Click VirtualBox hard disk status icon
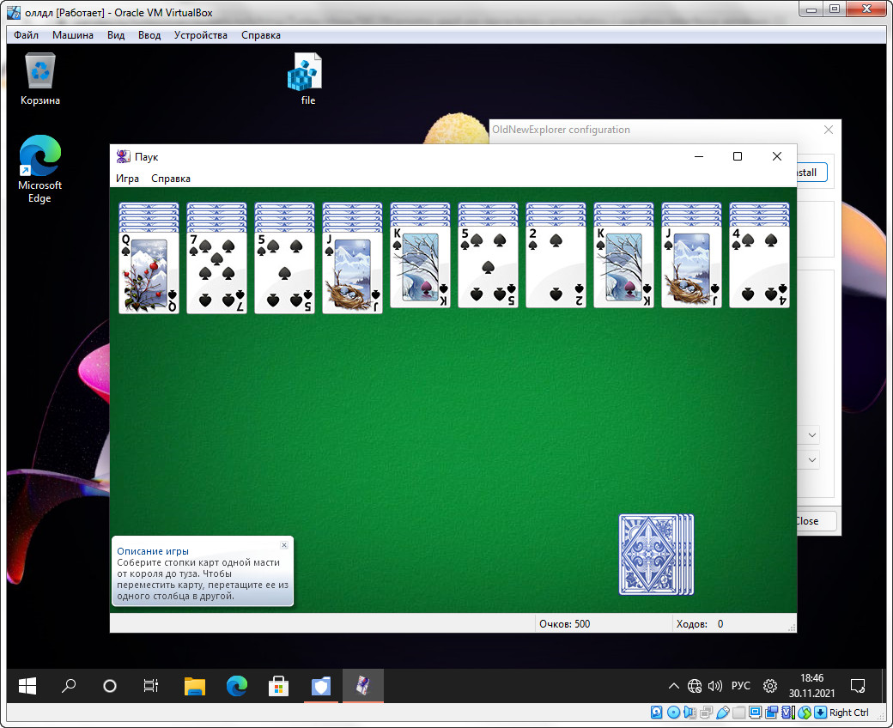This screenshot has width=893, height=728. (x=657, y=712)
